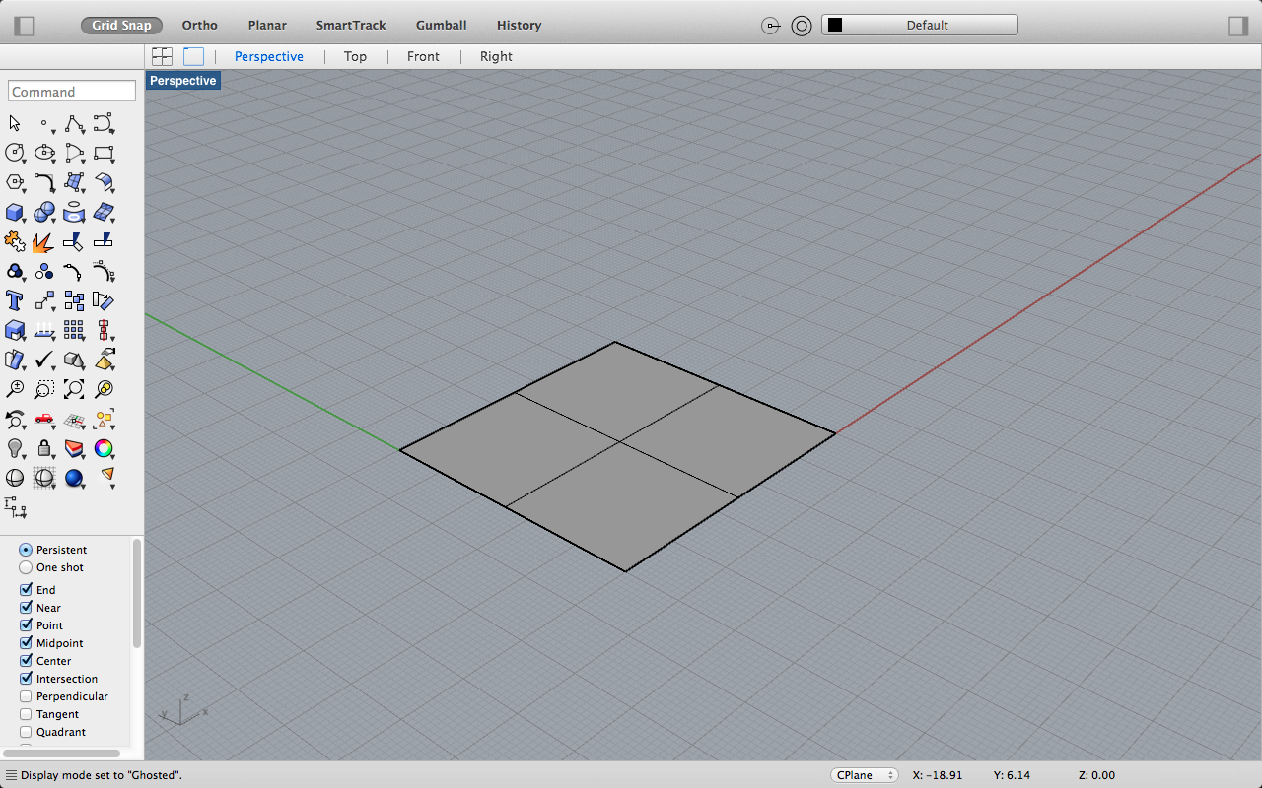Viewport: 1262px width, 788px height.
Task: Turn on Planar mode
Action: [267, 25]
